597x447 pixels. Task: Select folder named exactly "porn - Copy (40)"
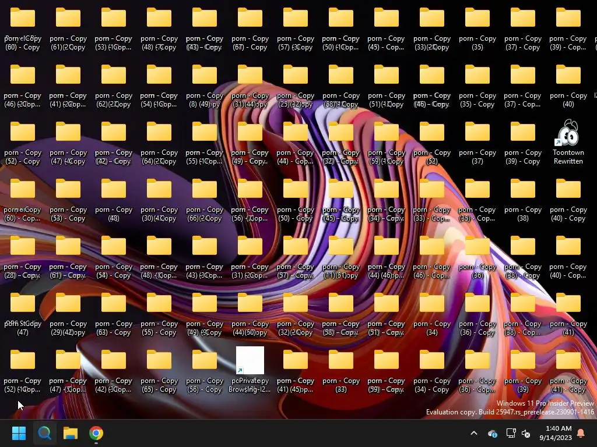point(568,85)
